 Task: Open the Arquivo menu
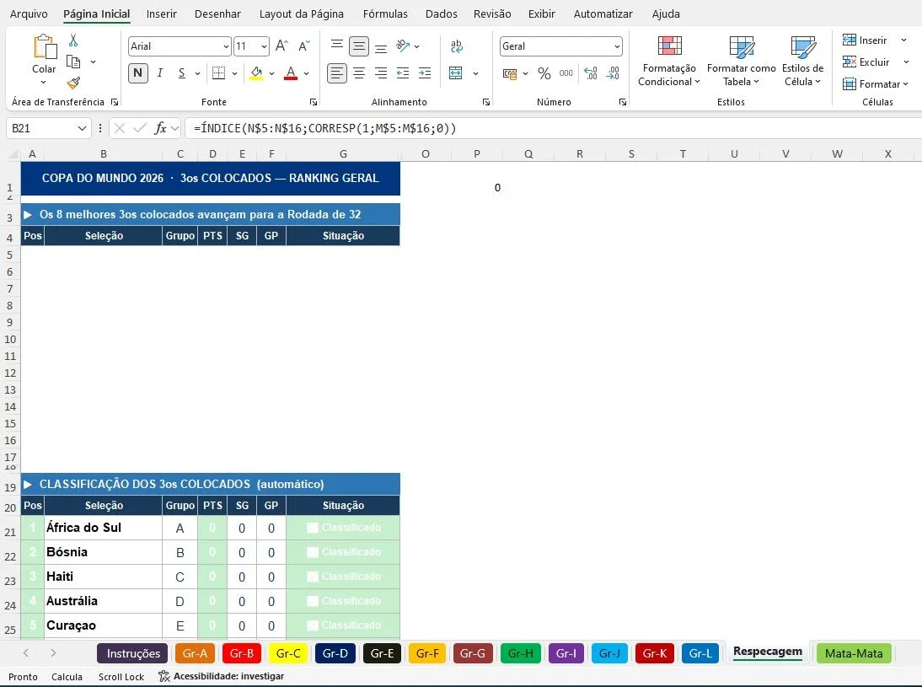(29, 13)
